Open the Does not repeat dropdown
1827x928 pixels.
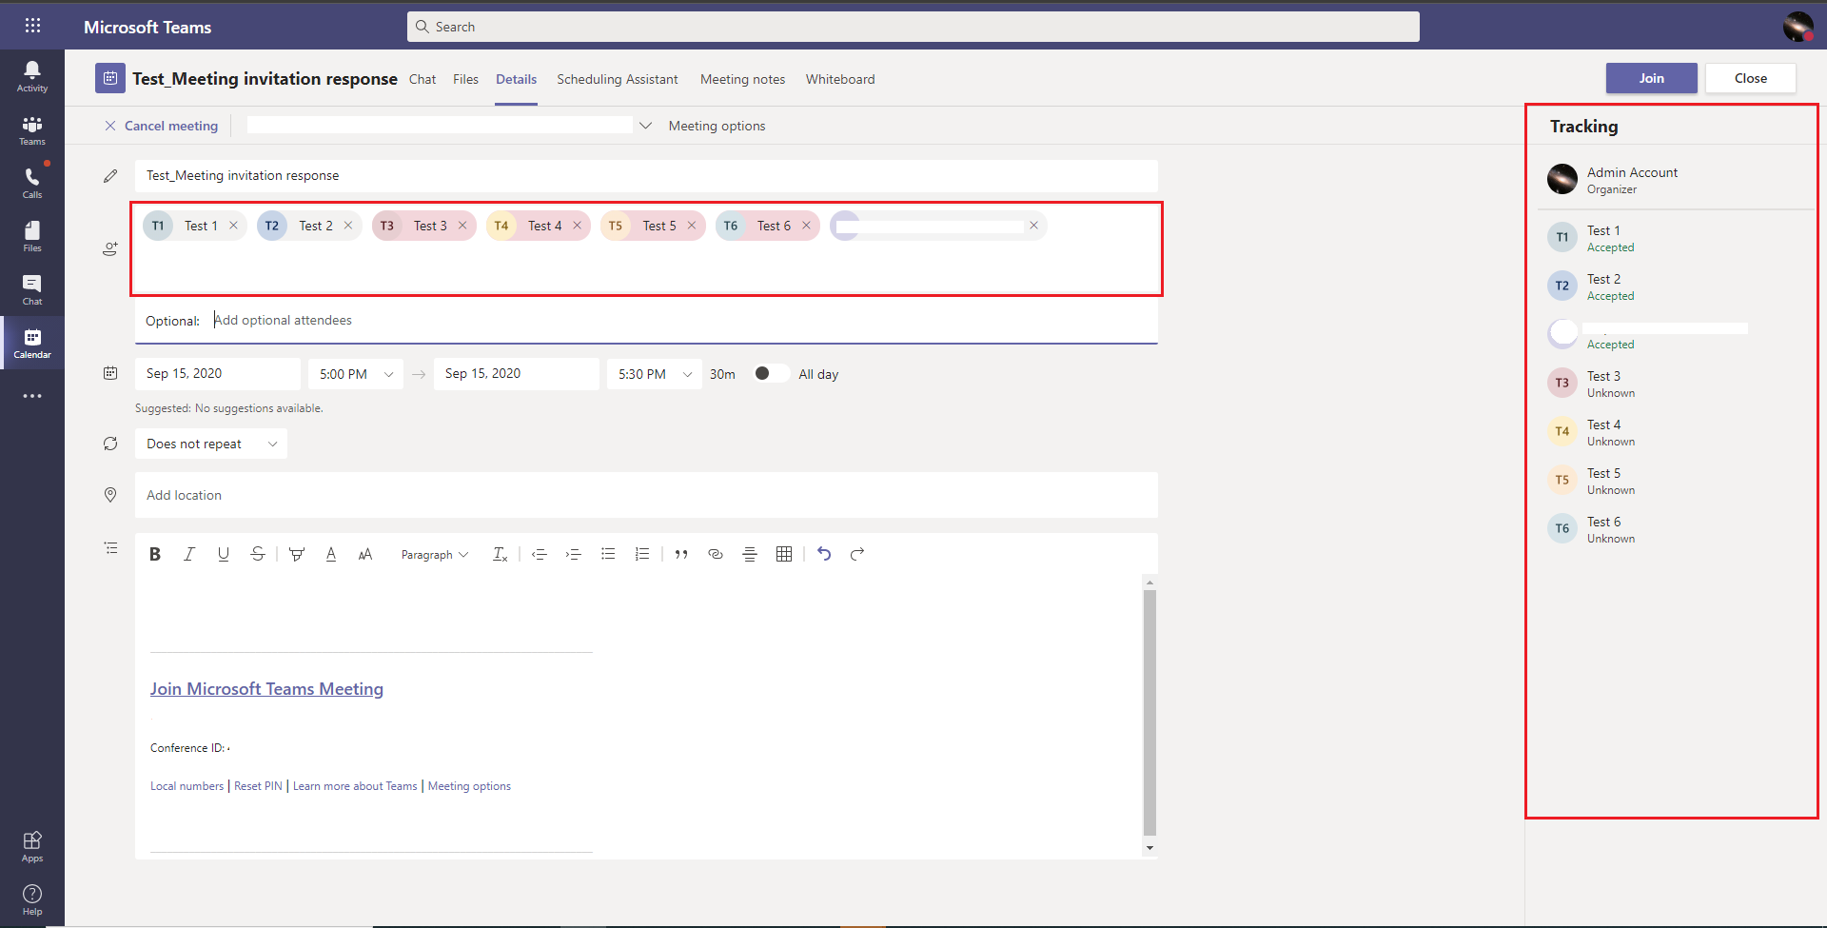[211, 444]
